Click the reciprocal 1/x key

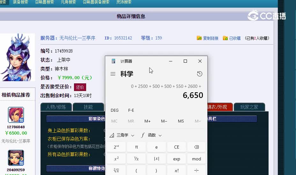136,158
